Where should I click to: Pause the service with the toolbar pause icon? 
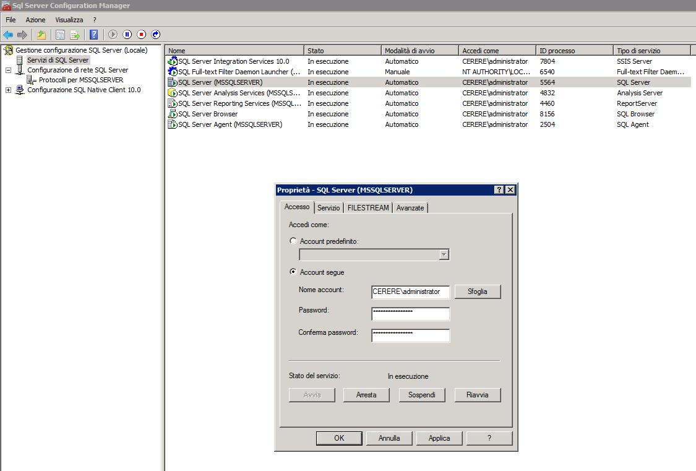pyautogui.click(x=127, y=35)
